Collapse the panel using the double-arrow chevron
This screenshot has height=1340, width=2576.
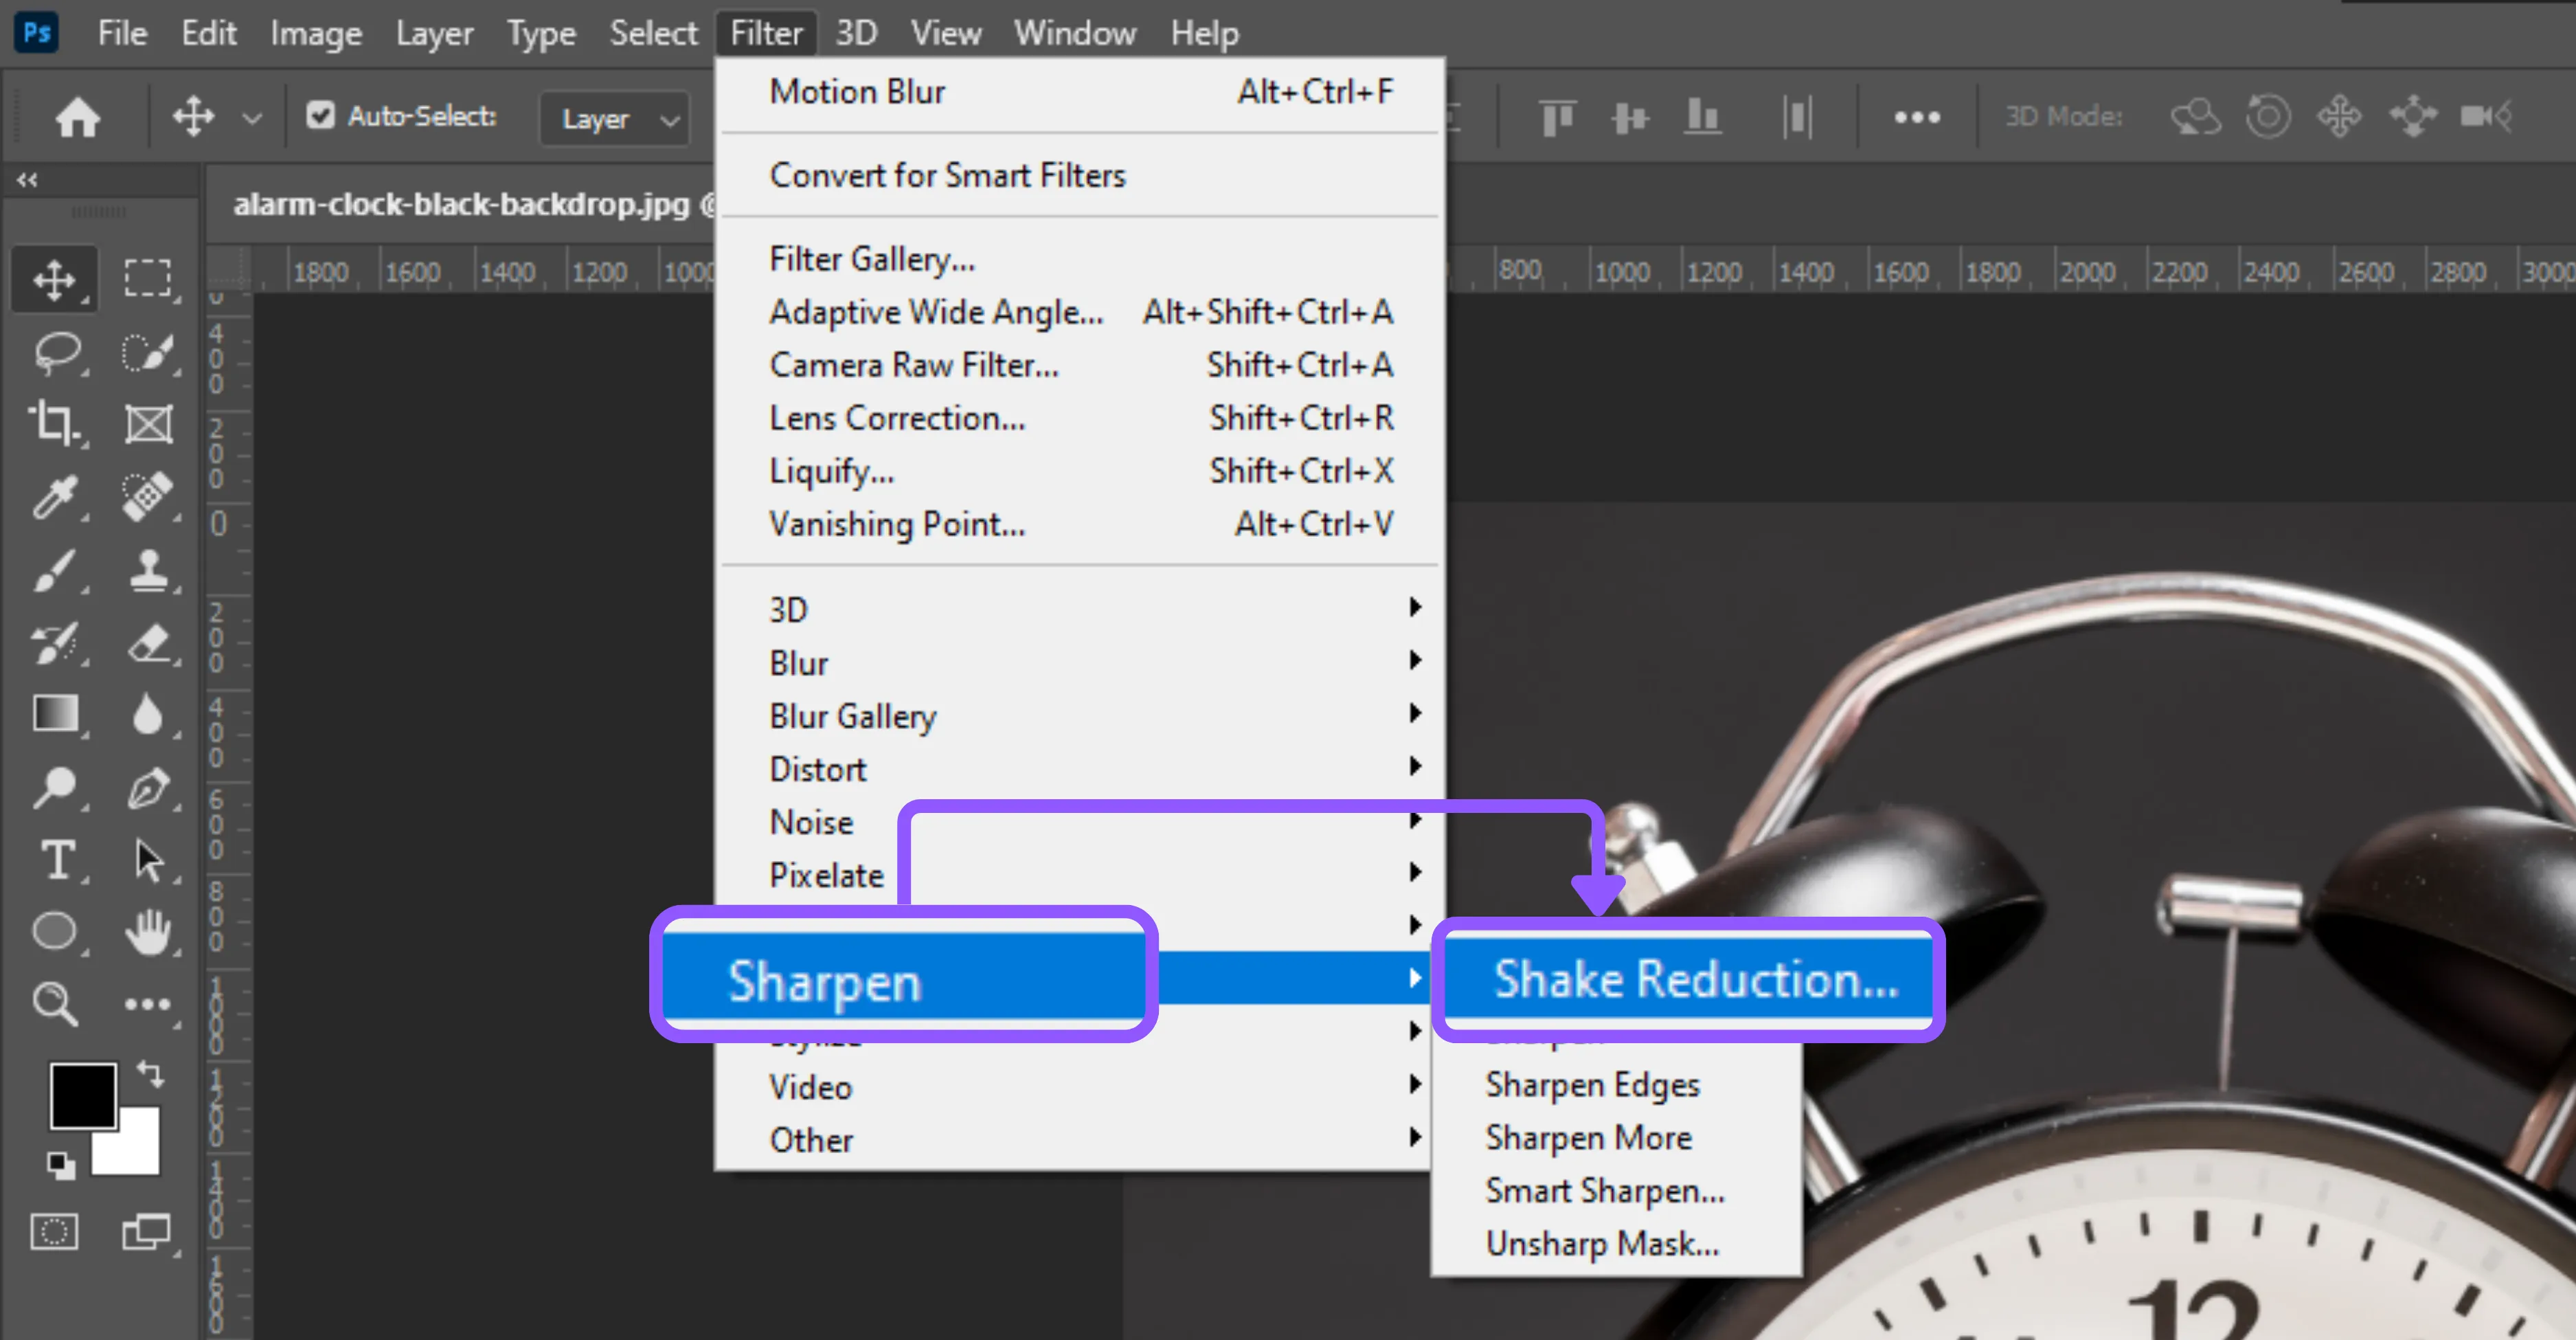click(26, 180)
